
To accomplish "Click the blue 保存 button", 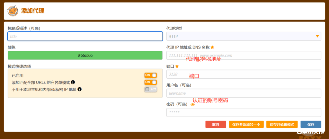I will [311, 124].
